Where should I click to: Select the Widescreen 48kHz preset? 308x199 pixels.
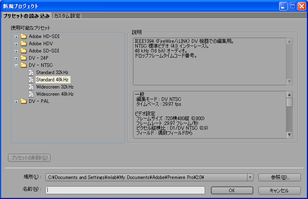click(55, 94)
